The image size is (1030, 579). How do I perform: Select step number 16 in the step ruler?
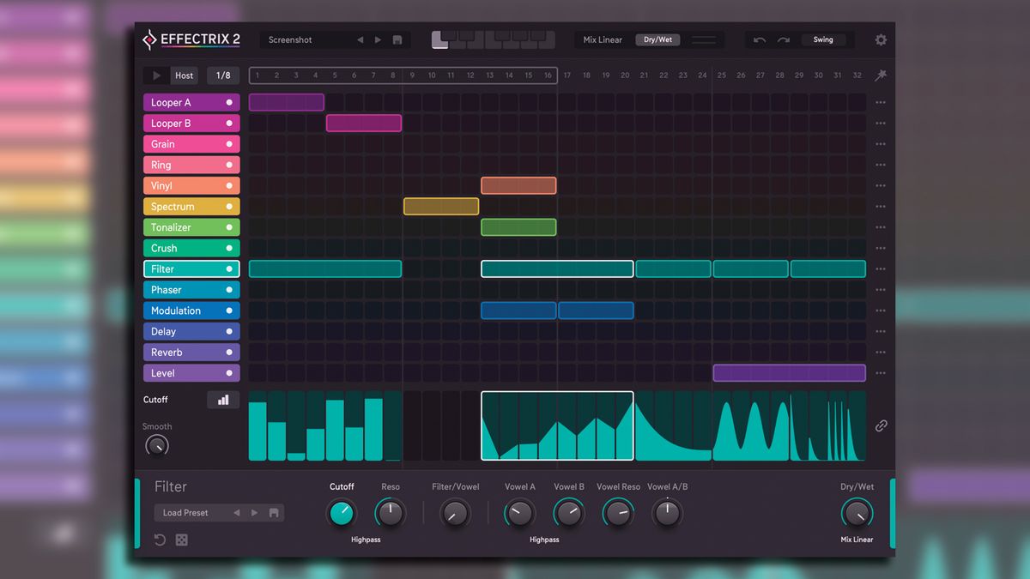point(548,75)
